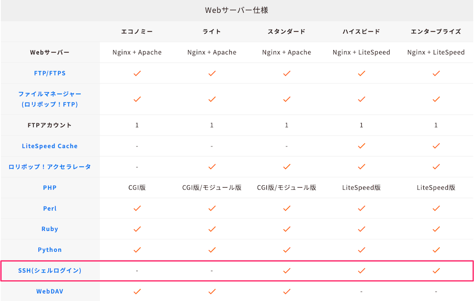
Task: Click the FTP/FTPS checkmark for エコノミー plan
Action: [x=137, y=73]
